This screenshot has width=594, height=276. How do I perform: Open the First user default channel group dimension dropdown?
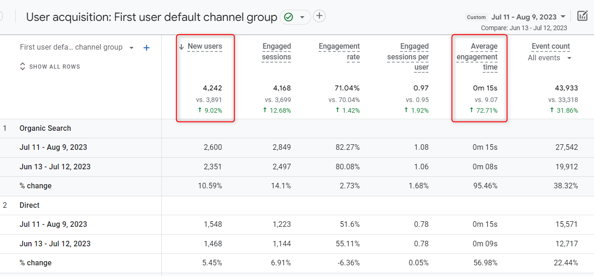77,47
